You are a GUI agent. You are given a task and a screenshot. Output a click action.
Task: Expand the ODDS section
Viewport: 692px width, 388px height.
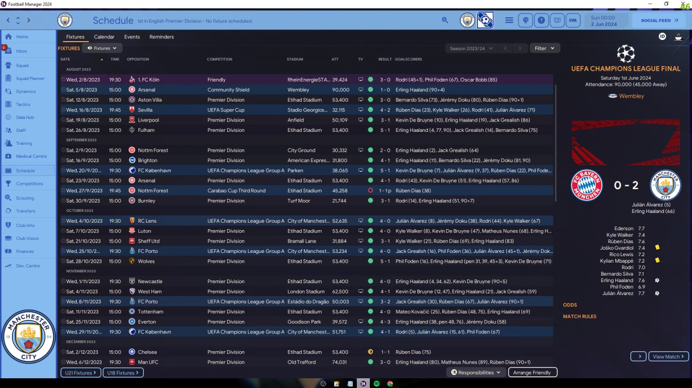570,305
